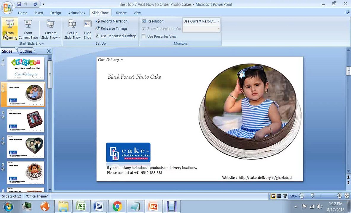Open Excel from the taskbar

[81, 206]
